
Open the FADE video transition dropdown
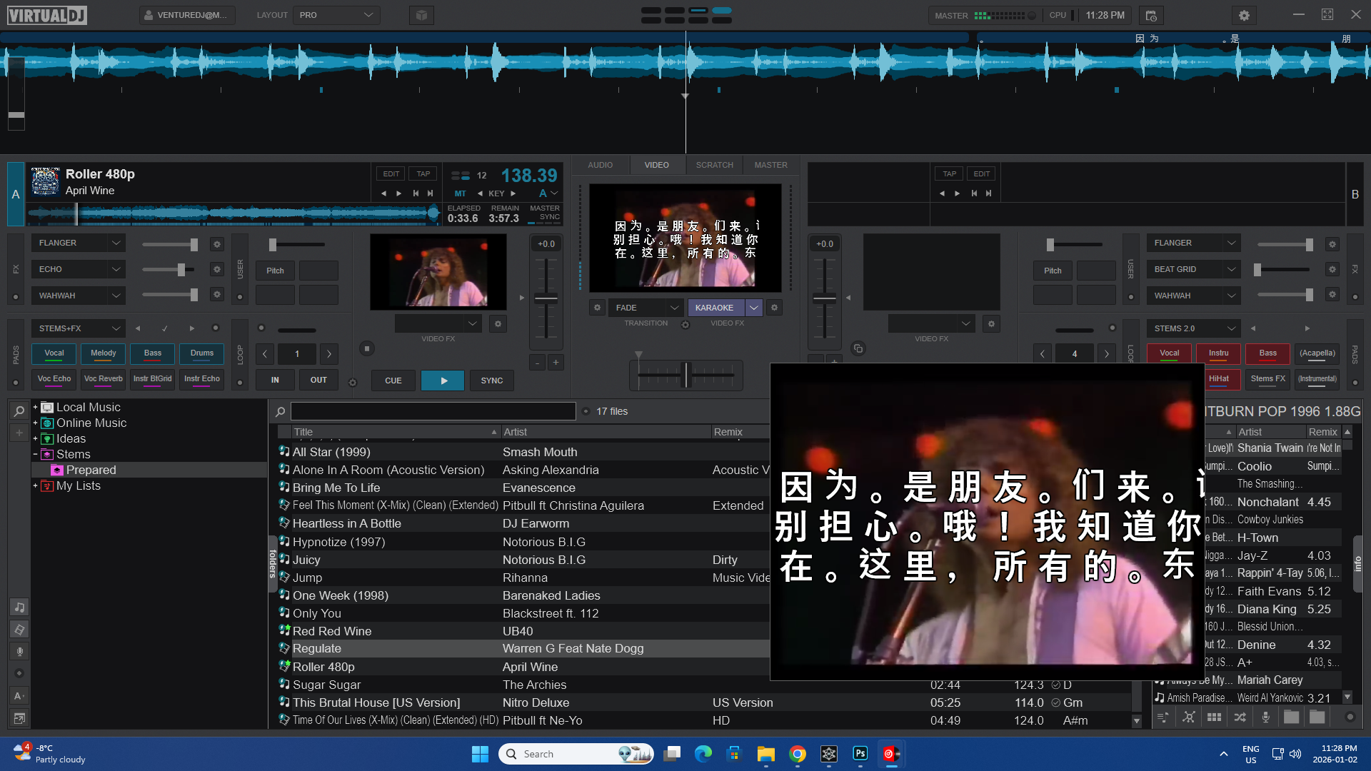646,308
